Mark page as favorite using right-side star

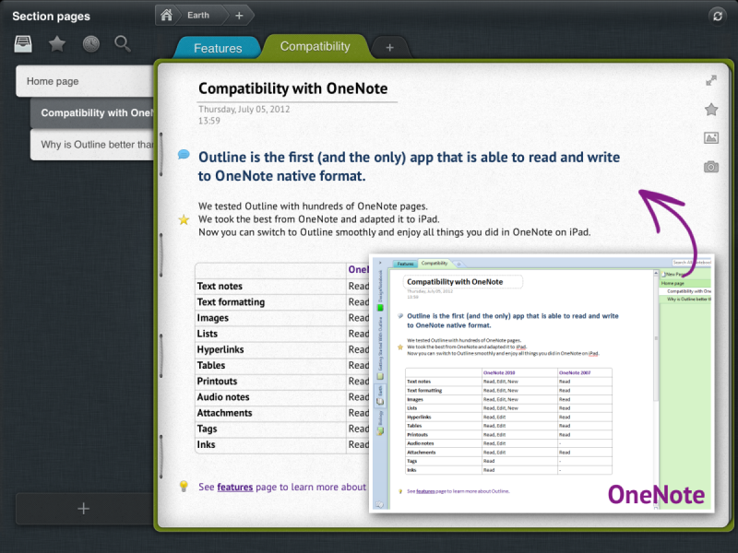(x=711, y=110)
